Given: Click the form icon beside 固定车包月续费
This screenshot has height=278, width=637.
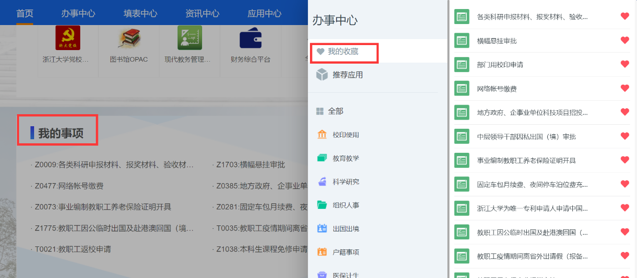Looking at the screenshot, I should [x=461, y=184].
